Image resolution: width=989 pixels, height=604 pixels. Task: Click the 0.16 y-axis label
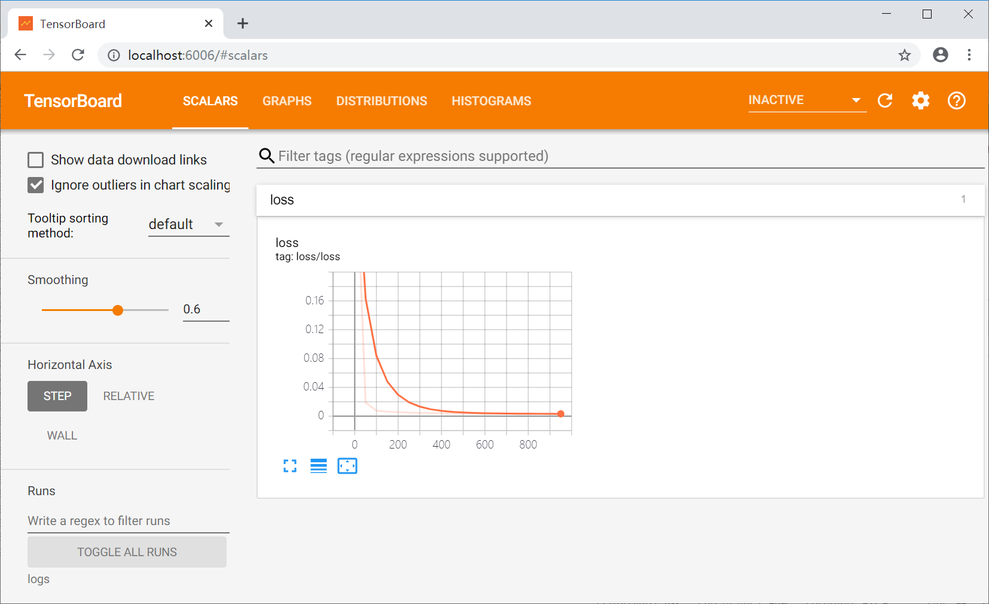(315, 300)
